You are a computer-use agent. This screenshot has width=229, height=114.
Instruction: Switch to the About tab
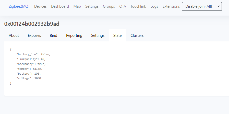pyautogui.click(x=14, y=36)
